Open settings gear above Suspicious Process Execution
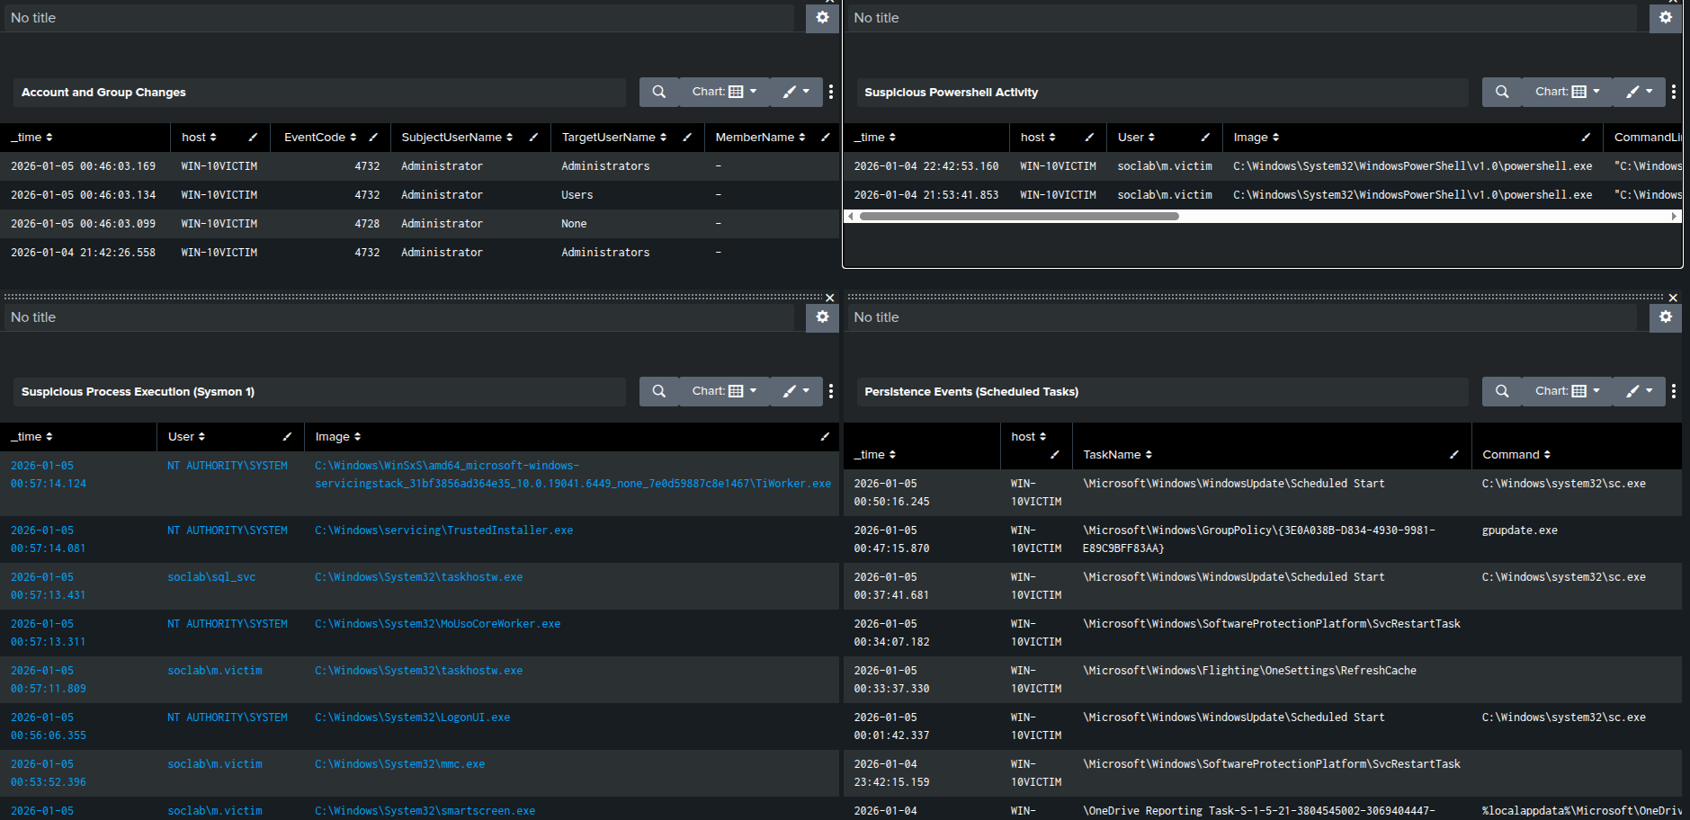 822,317
